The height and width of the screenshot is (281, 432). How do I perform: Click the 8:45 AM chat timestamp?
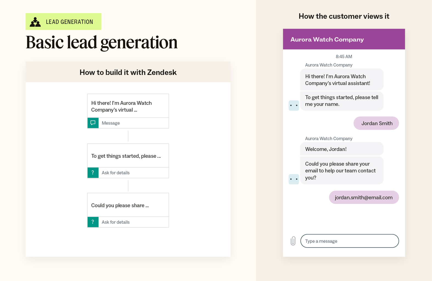(344, 57)
